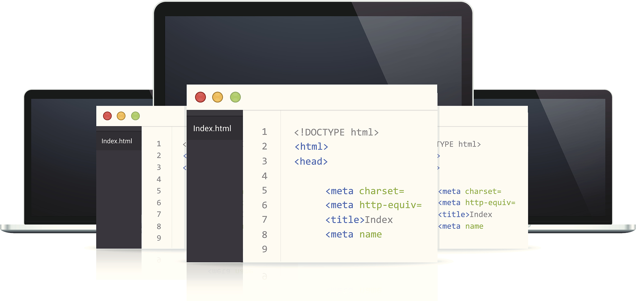Click the red close button in the front window

pyautogui.click(x=200, y=97)
